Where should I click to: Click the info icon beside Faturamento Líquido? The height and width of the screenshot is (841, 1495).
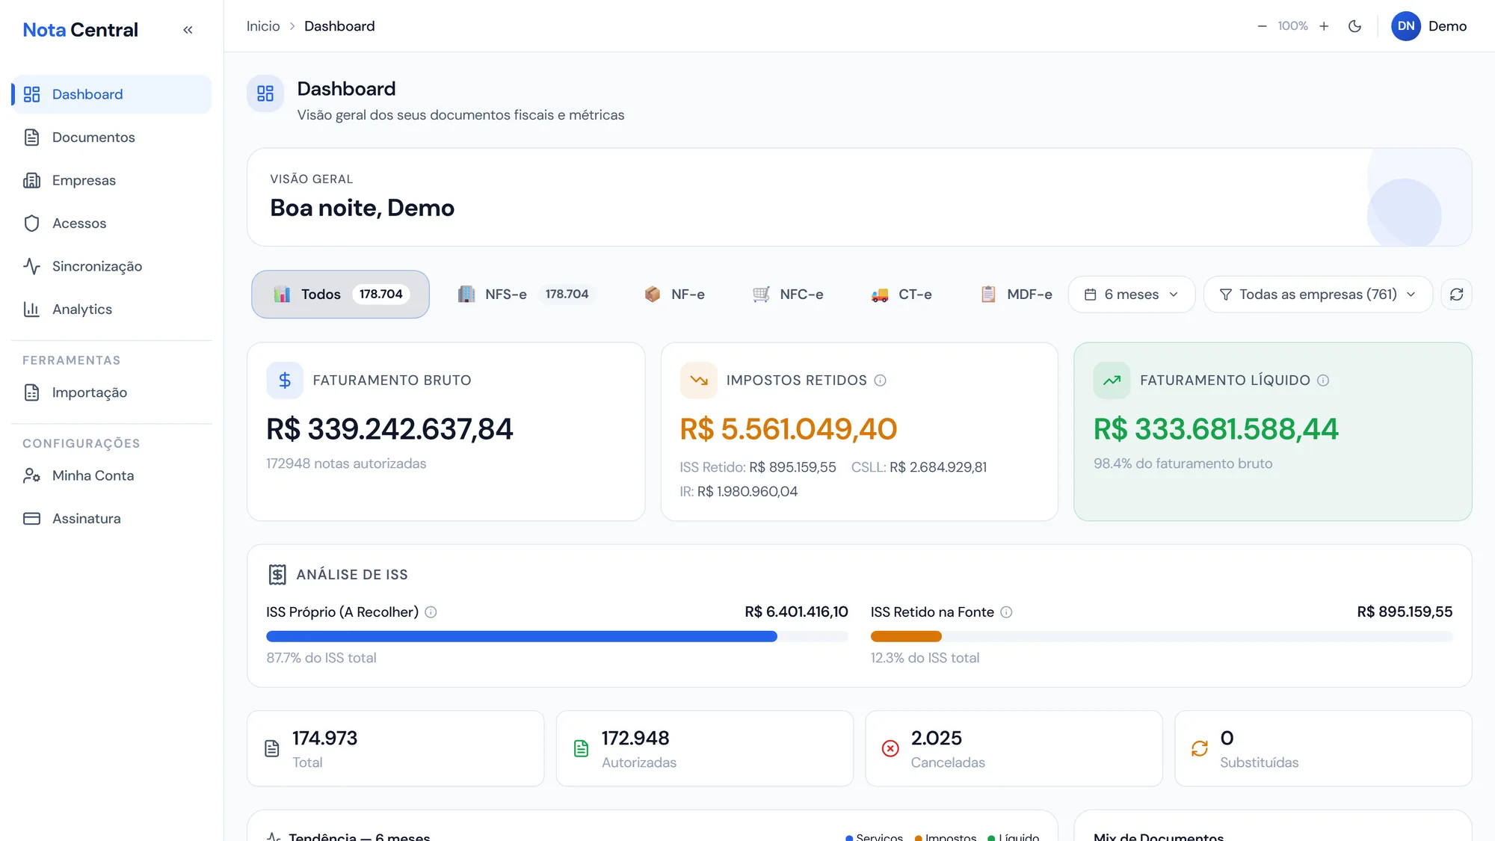pos(1323,381)
